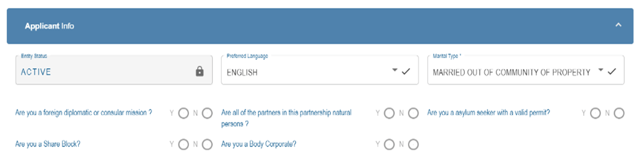Select Y for partners being natural persons

click(x=389, y=113)
